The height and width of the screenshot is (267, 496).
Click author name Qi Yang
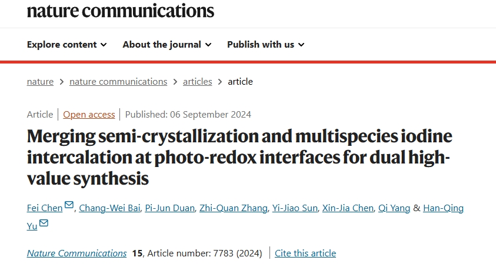pyautogui.click(x=394, y=208)
